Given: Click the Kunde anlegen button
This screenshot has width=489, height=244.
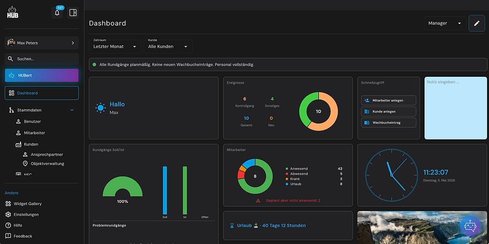Looking at the screenshot, I should 389,111.
